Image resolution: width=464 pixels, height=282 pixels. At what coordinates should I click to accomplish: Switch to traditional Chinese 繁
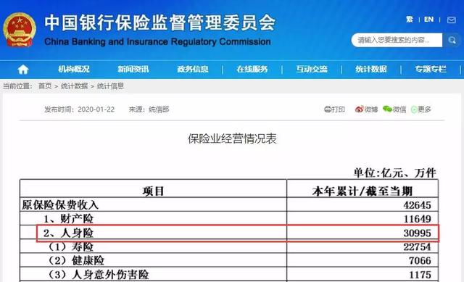pos(410,20)
